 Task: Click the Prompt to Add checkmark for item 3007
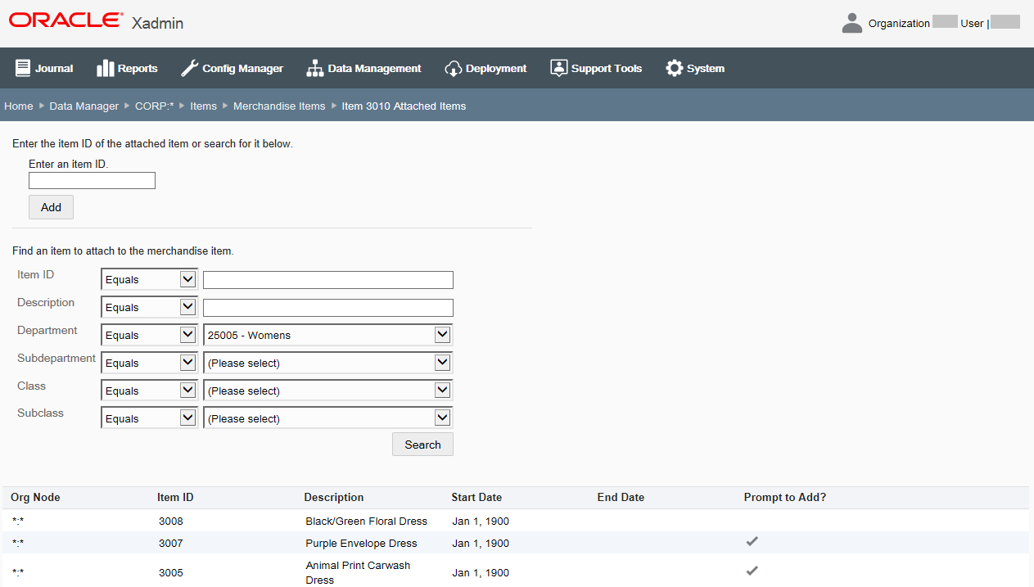pos(752,541)
